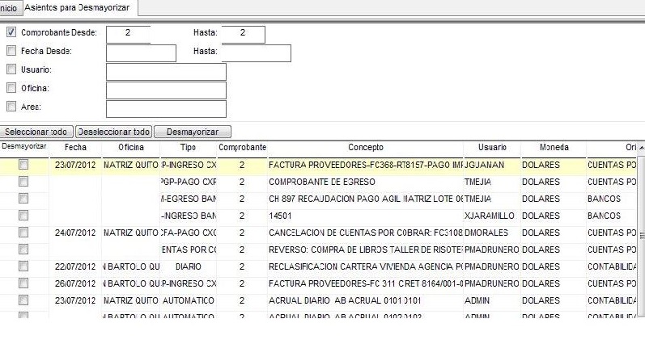Image resolution: width=645 pixels, height=344 pixels.
Task: Click the 24/07/2012 date cell
Action: [x=75, y=233]
